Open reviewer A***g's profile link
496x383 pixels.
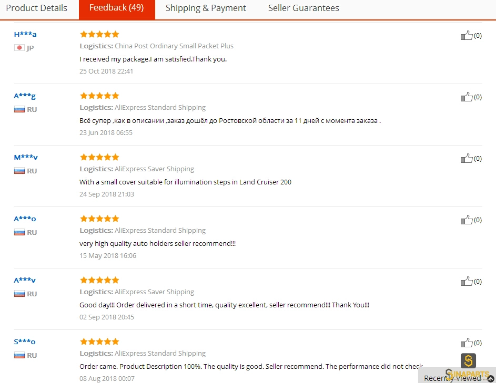click(25, 96)
